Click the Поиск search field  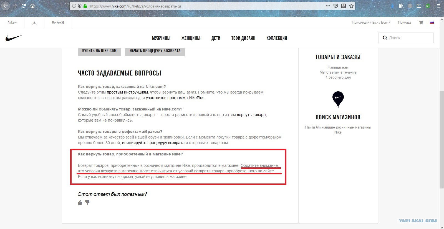406,38
